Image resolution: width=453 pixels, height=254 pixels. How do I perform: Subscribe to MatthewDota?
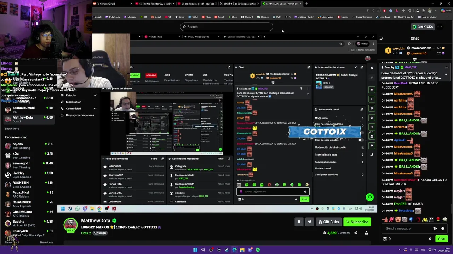click(357, 222)
